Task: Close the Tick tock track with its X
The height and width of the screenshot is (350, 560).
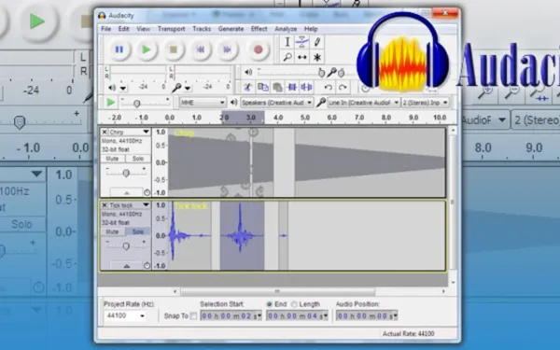Action: (105, 205)
